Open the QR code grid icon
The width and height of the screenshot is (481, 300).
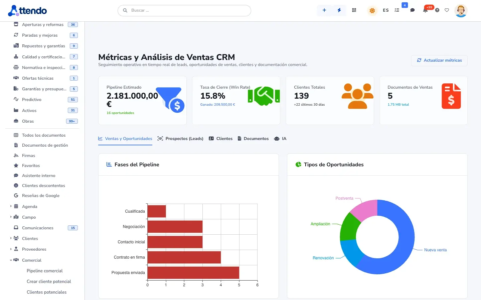pos(354,10)
